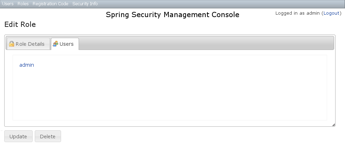This screenshot has height=147, width=345.
Task: Click the lock icon on Role Details tab
Action: coord(12,44)
